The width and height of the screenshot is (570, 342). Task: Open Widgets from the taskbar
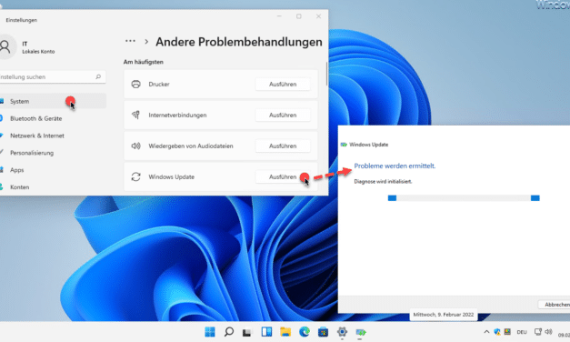click(x=266, y=332)
